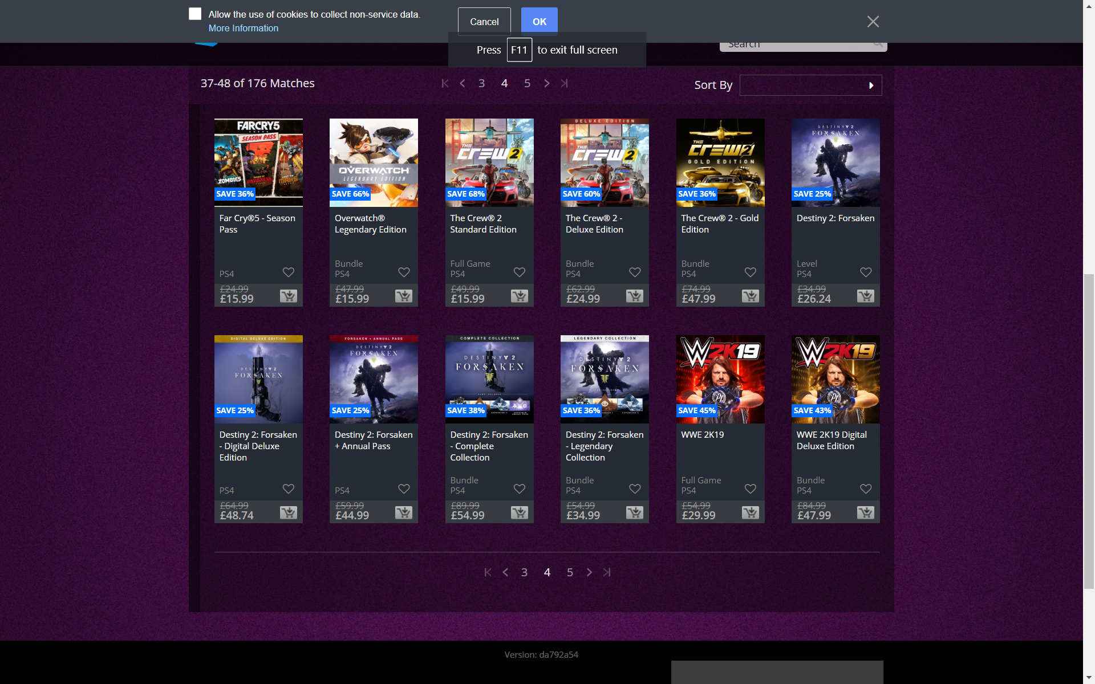1095x684 pixels.
Task: Click the wishlist heart icon on Overwatch® Legendary Edition
Action: coord(404,272)
